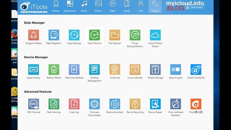Select the Toolbox tab
This screenshot has width=231, height=130.
155,6
